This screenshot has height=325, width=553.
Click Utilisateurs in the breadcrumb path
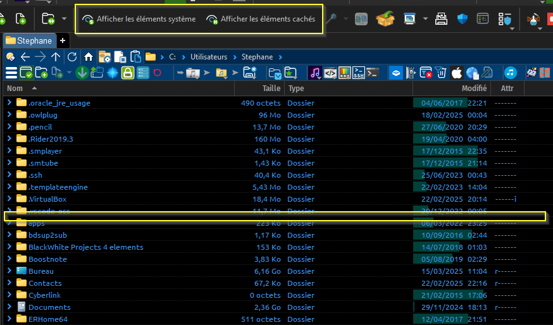click(x=208, y=57)
